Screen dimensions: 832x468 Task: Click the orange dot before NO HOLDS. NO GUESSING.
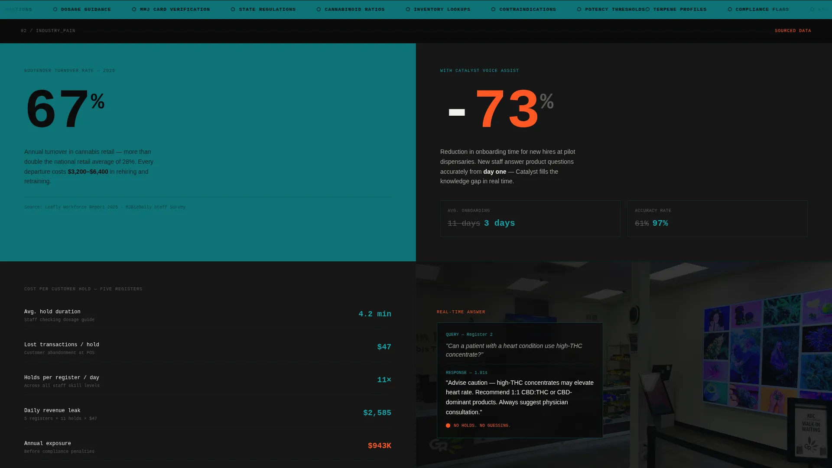[448, 426]
